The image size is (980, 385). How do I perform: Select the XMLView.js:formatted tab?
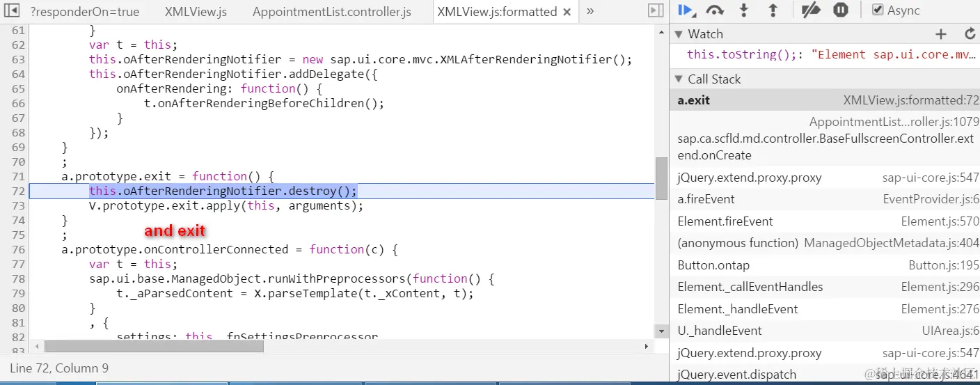[497, 12]
